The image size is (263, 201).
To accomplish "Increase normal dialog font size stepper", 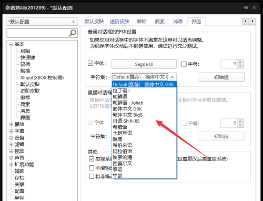I will [240, 62].
